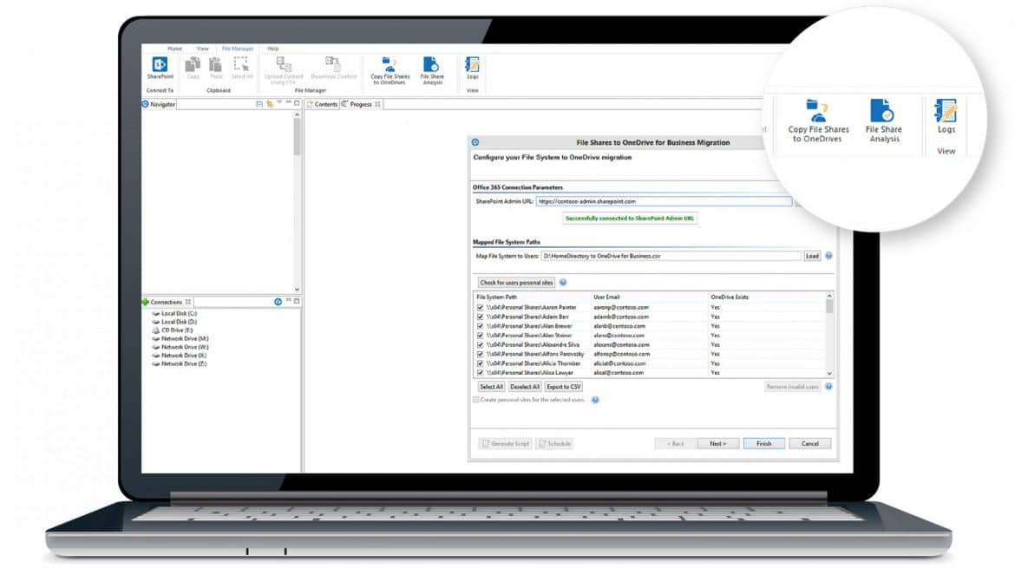The height and width of the screenshot is (575, 1015).
Task: Toggle checkbox for Alicia Thomber share
Action: pyautogui.click(x=481, y=363)
